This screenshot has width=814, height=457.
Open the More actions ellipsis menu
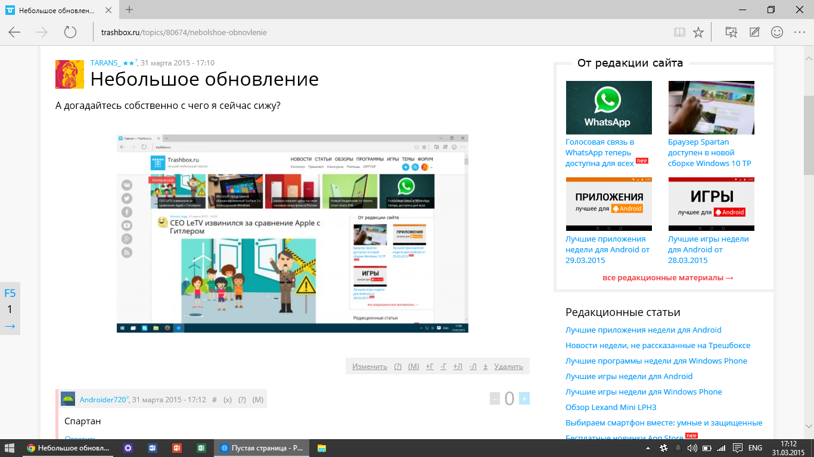click(x=800, y=32)
